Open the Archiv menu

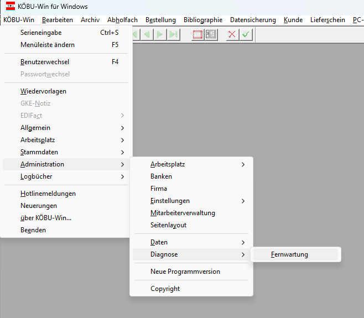pyautogui.click(x=90, y=20)
